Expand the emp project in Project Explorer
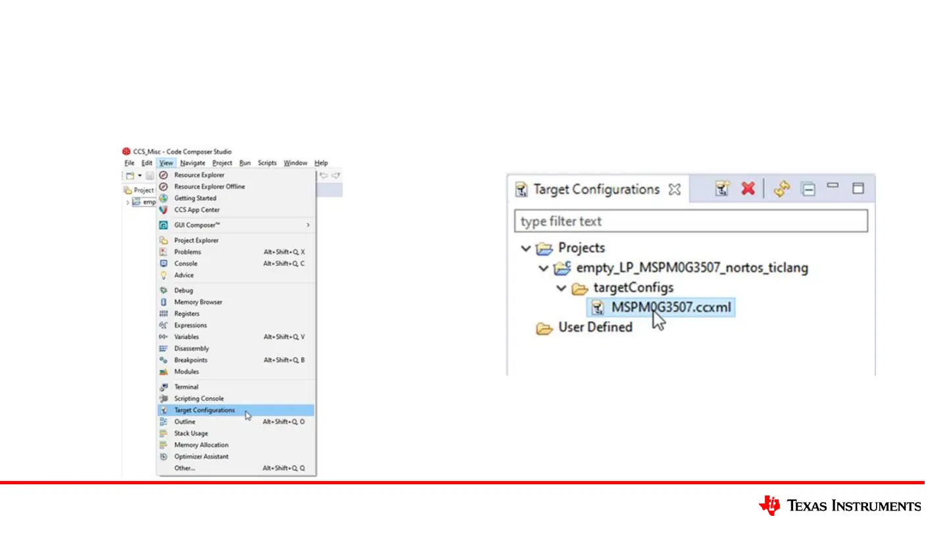Image resolution: width=947 pixels, height=533 pixels. (x=128, y=202)
